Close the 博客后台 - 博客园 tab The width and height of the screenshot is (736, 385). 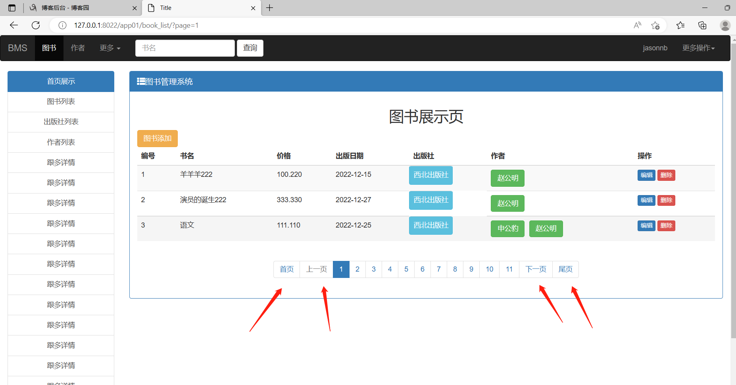pos(135,8)
